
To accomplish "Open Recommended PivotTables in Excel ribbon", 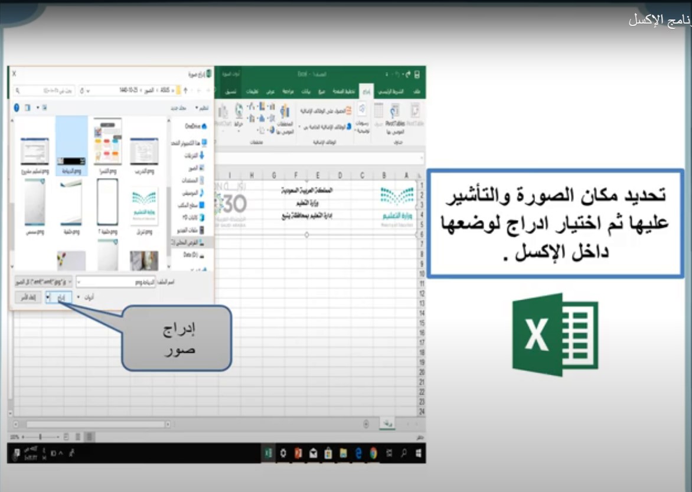I will (395, 119).
